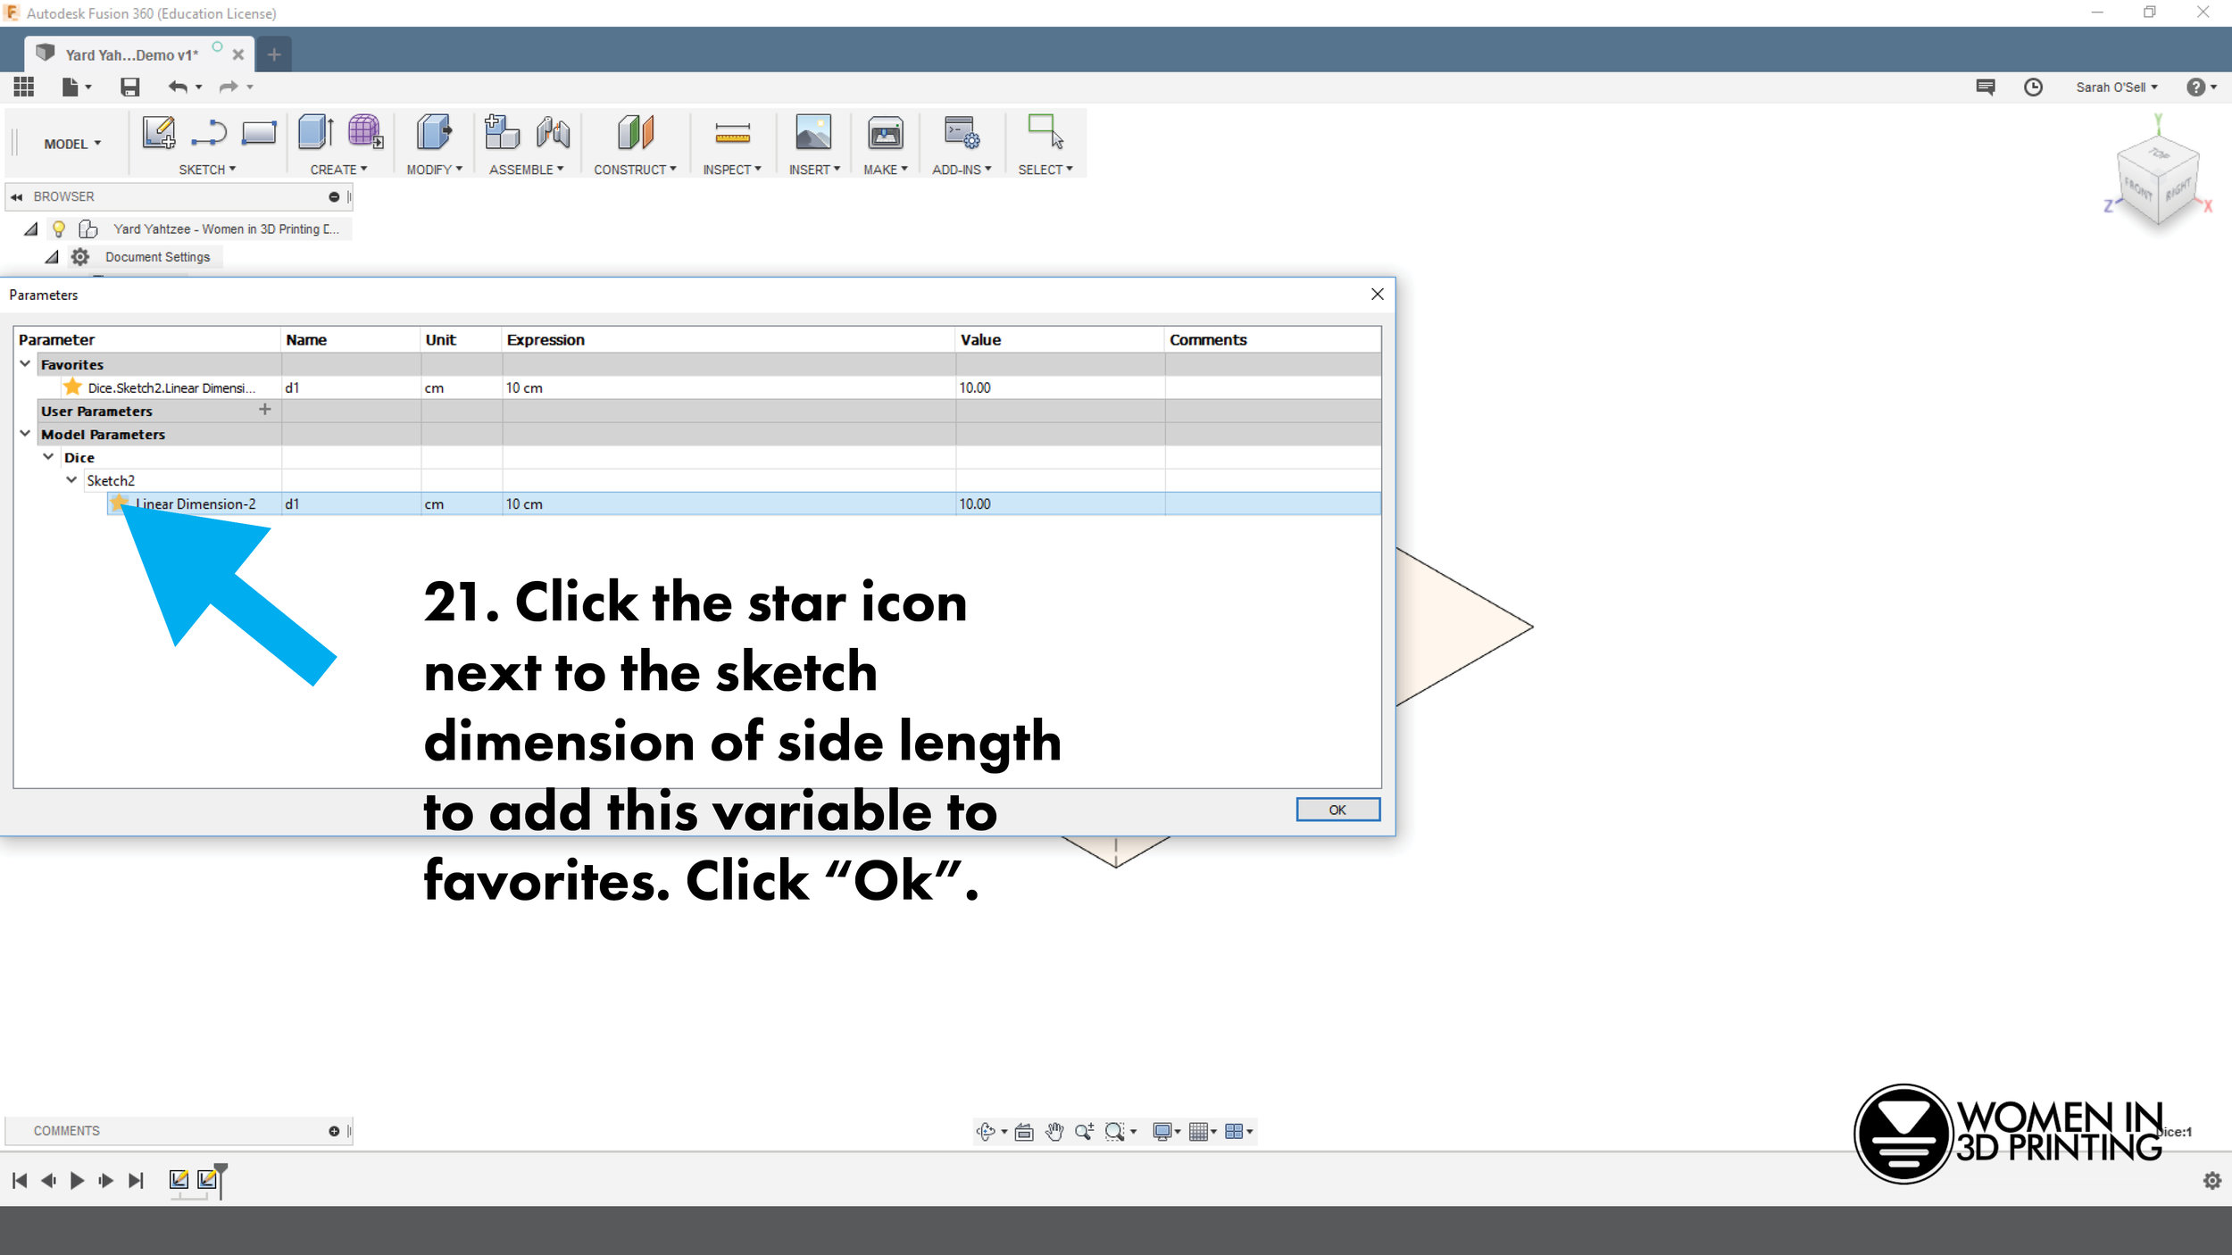Viewport: 2232px width, 1255px height.
Task: Select the Rectangle sketch tool icon
Action: tap(259, 133)
